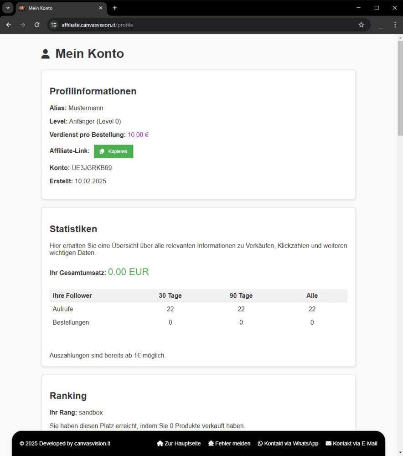Copy the affiliate link with Kopieren button
Image resolution: width=403 pixels, height=456 pixels.
[114, 151]
